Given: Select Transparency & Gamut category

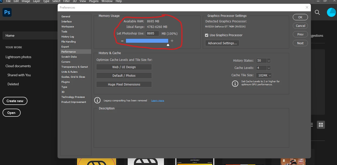Looking at the screenshot, I should [x=76, y=67].
